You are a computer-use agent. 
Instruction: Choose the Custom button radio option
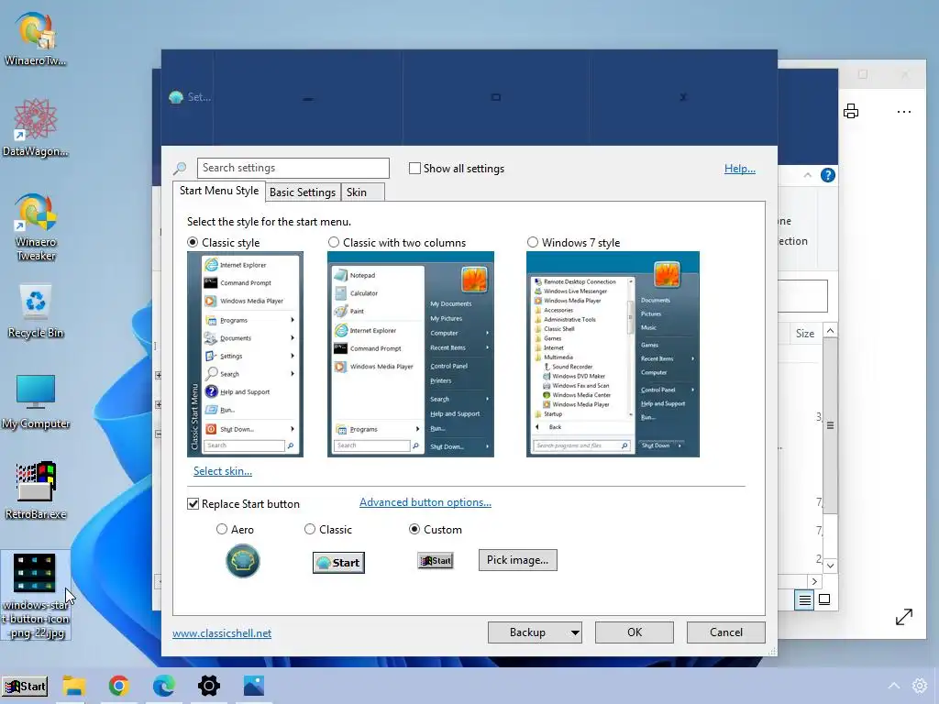point(414,529)
